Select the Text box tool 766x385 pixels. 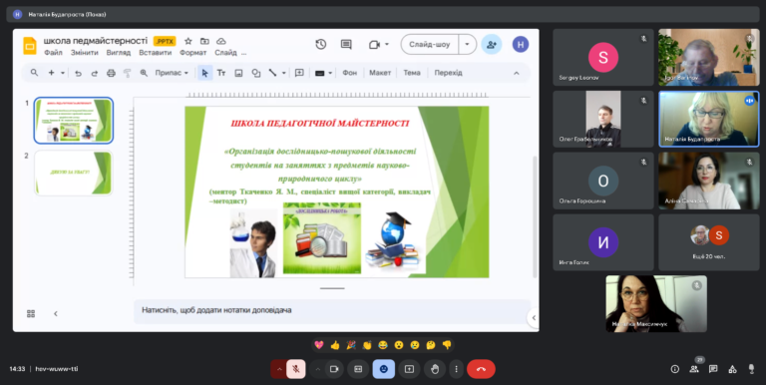[221, 73]
